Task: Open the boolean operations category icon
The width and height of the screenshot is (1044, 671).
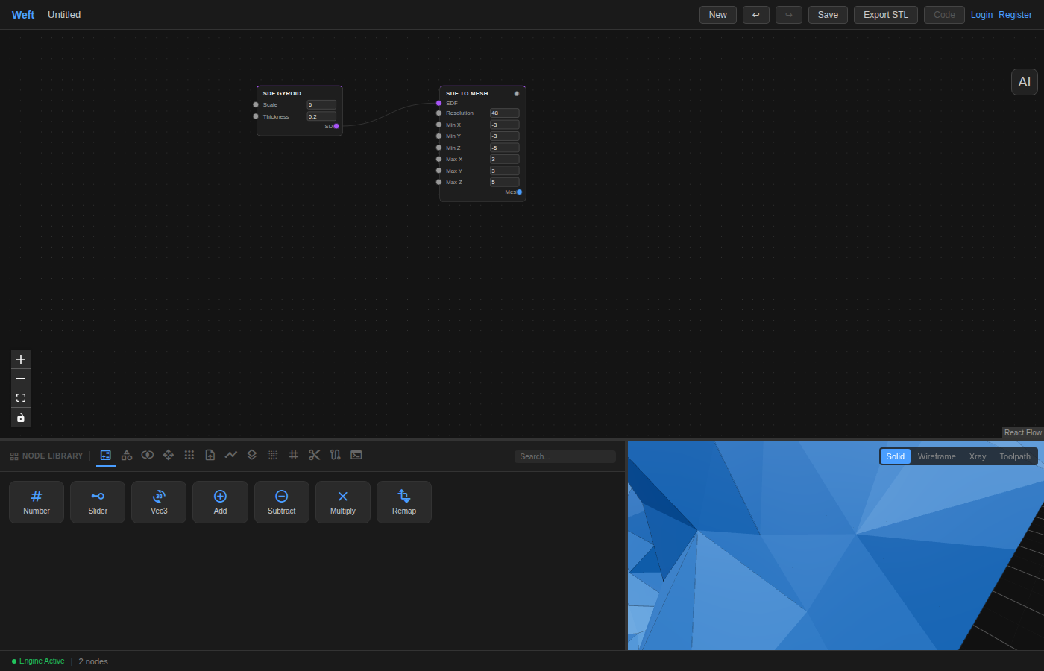Action: [x=148, y=455]
